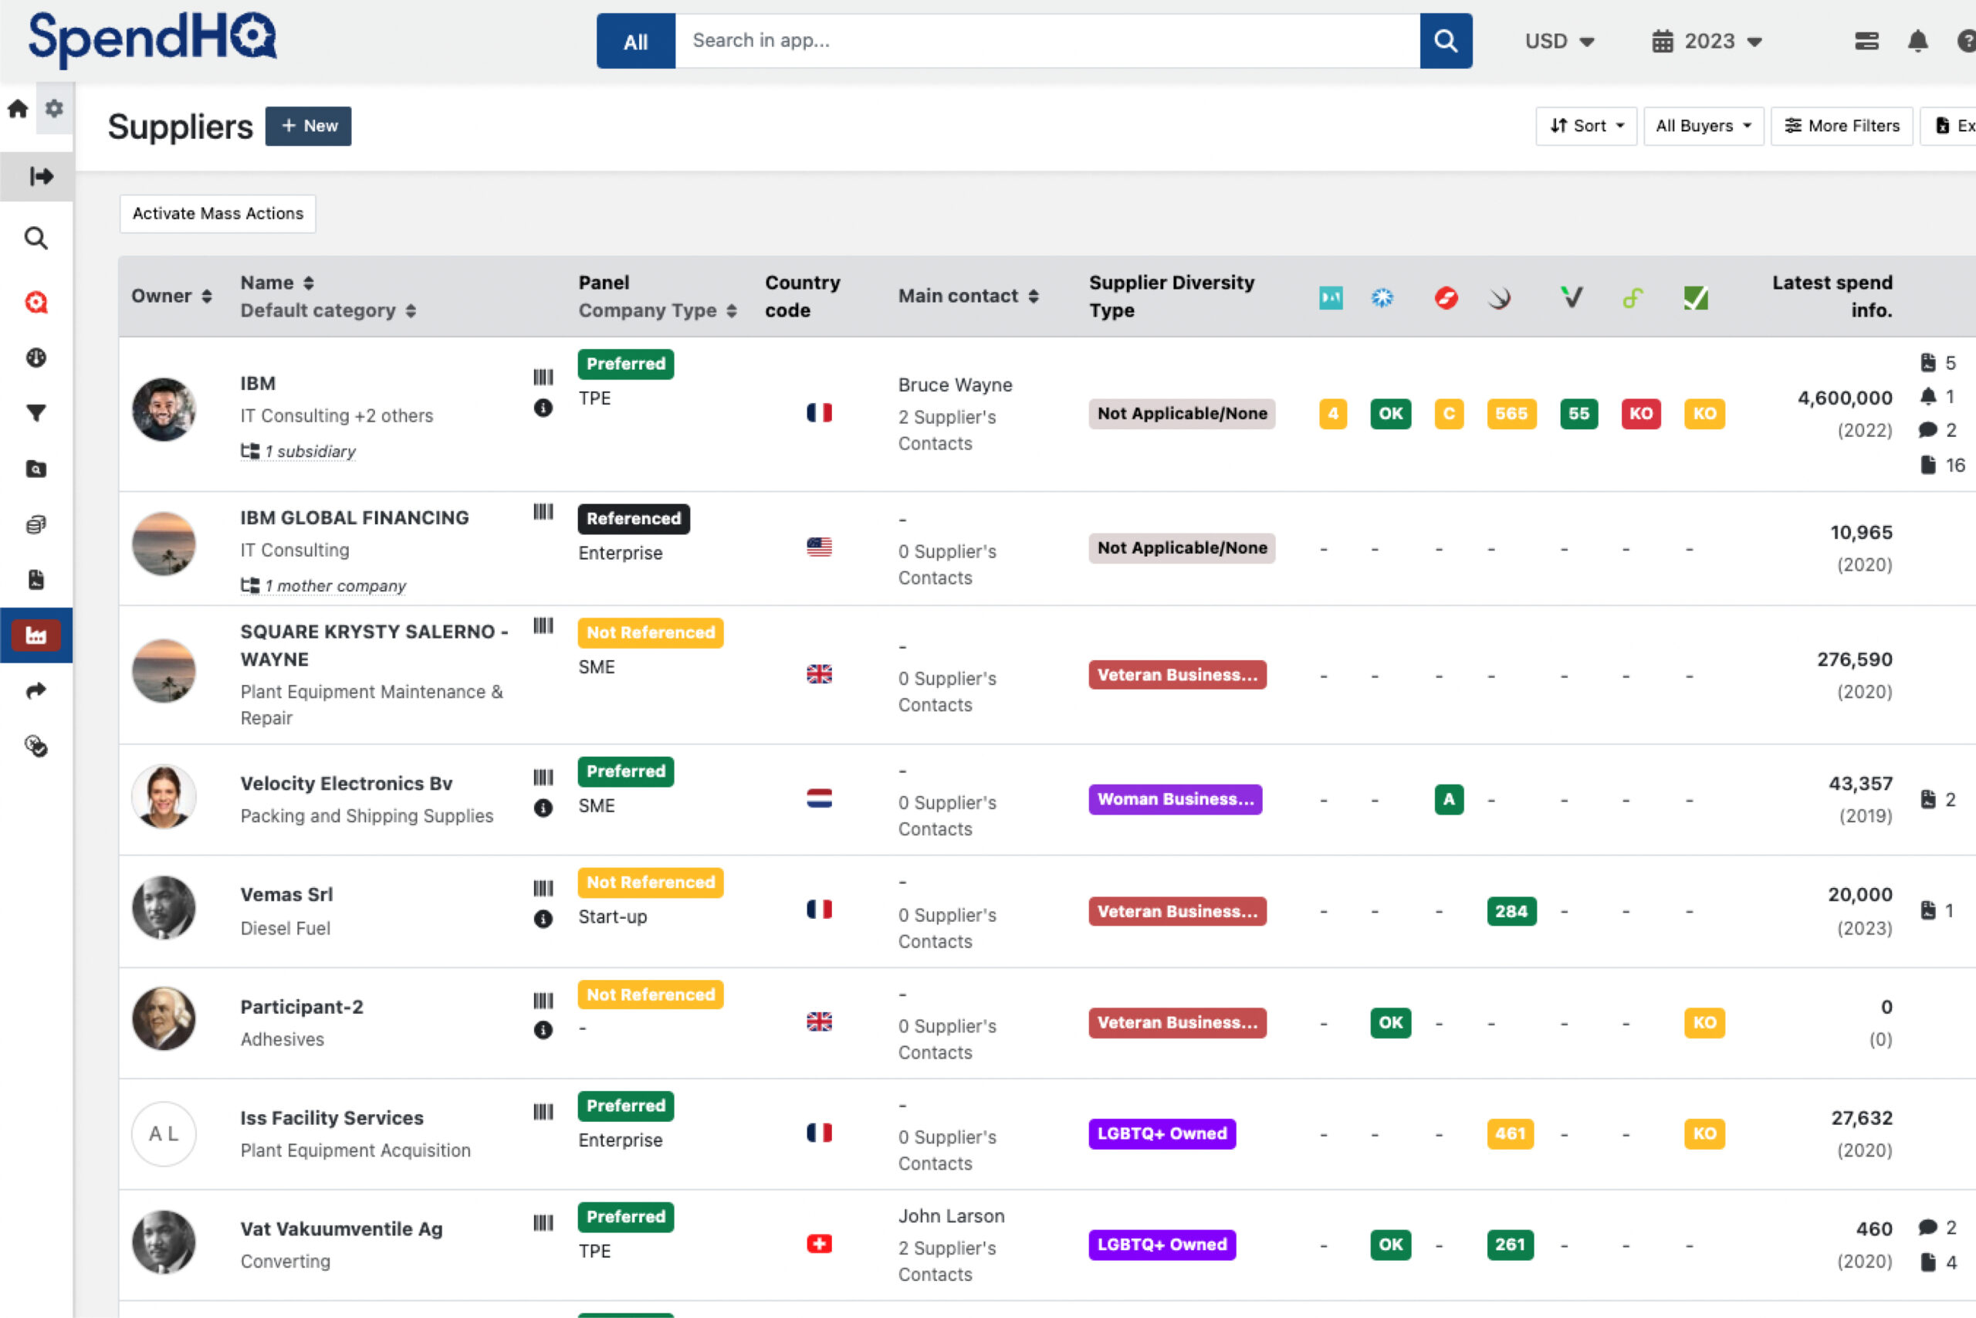Click the Preferred badge on Iss Facility Services
This screenshot has width=1976, height=1318.
626,1106
